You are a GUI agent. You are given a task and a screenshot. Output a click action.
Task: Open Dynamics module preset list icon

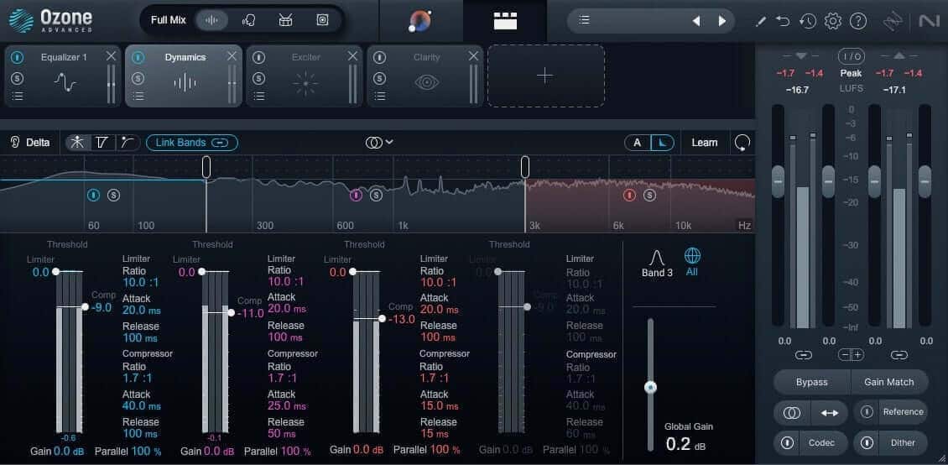pyautogui.click(x=138, y=96)
